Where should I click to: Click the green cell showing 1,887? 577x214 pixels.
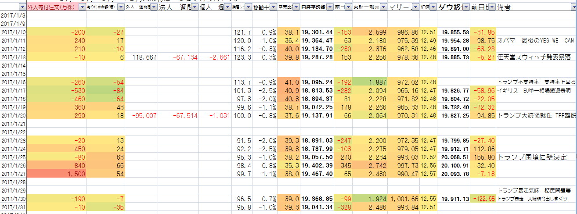coord(370,82)
